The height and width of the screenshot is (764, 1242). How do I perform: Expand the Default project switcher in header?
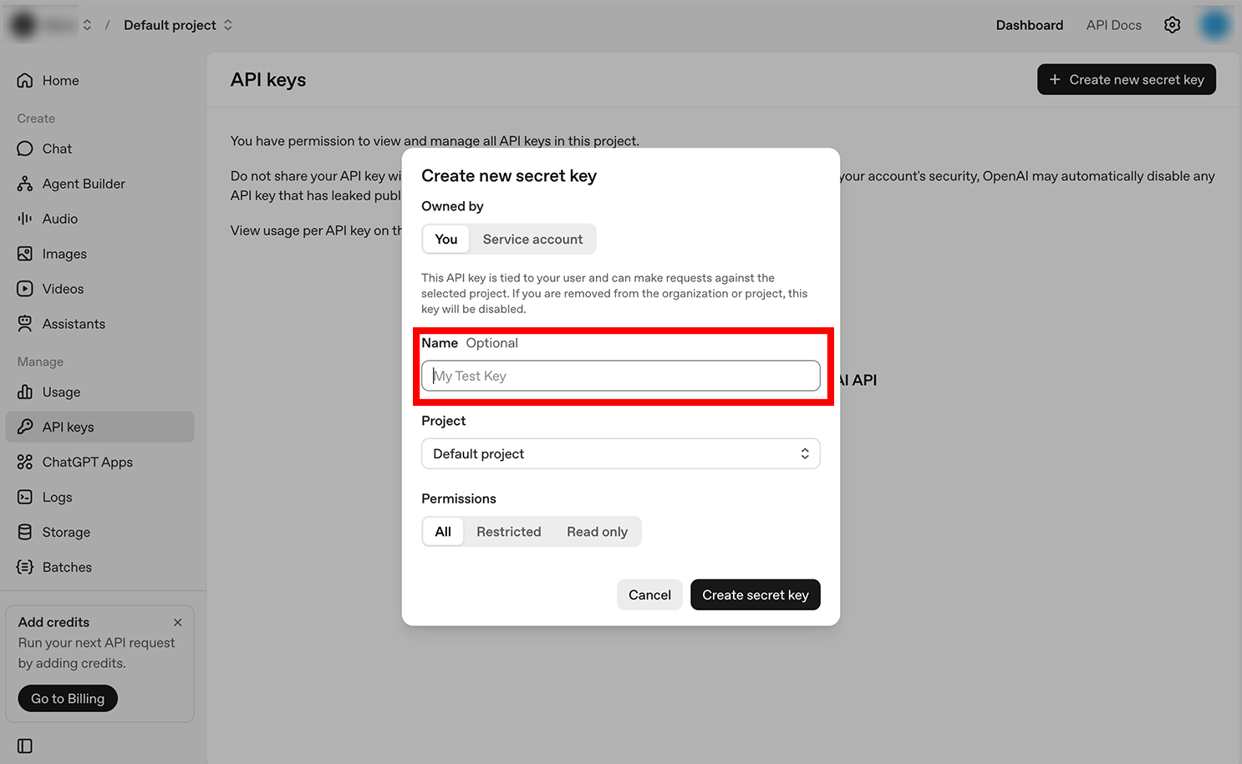pos(178,25)
